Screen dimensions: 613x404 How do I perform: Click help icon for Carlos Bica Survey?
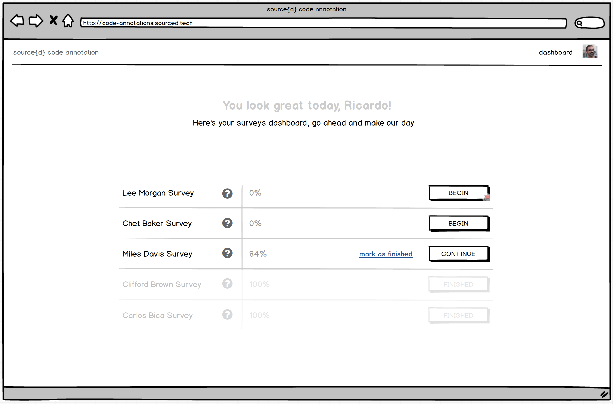pyautogui.click(x=227, y=315)
